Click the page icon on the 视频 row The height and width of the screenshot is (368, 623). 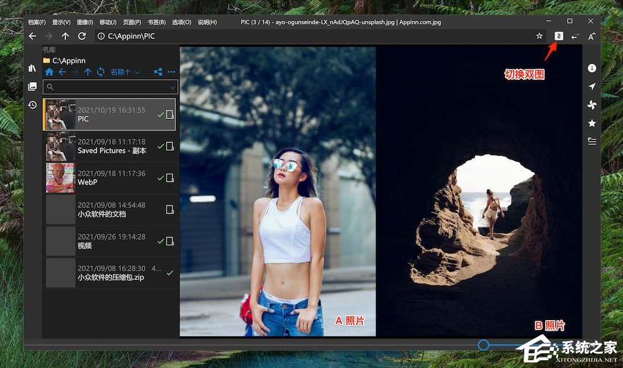point(170,241)
